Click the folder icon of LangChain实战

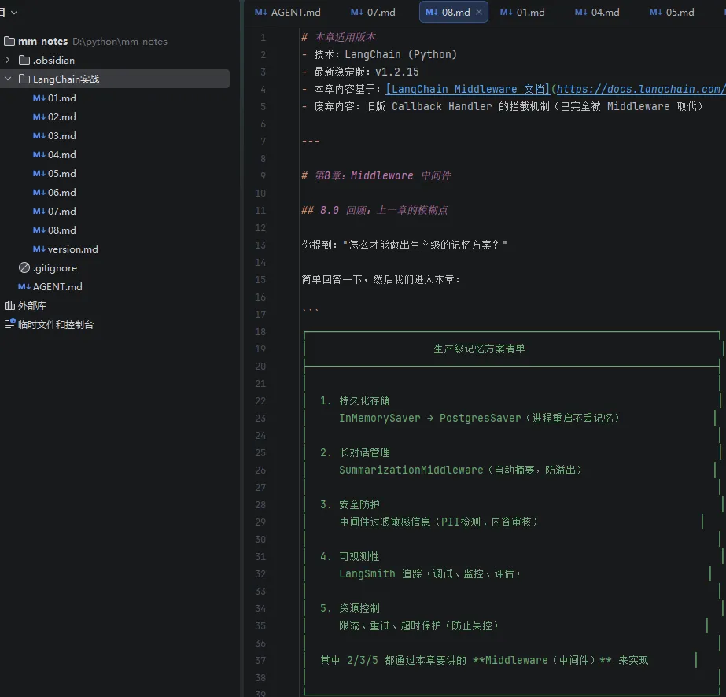point(24,79)
